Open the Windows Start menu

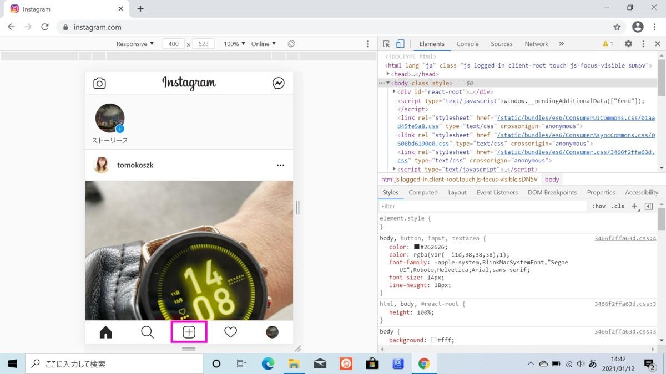(x=12, y=363)
